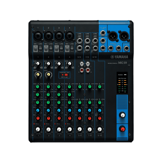Image resolution: width=162 pixels, height=162 pixels.
Task: Click the LEVEL 1 knob
Action: click(38, 129)
